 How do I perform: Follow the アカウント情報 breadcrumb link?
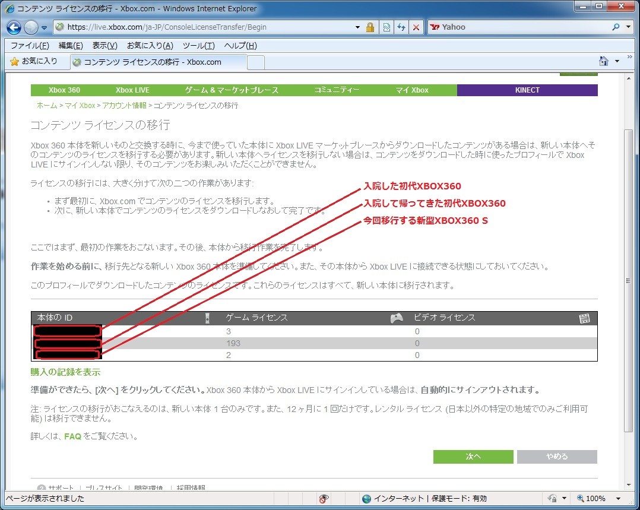pos(124,105)
